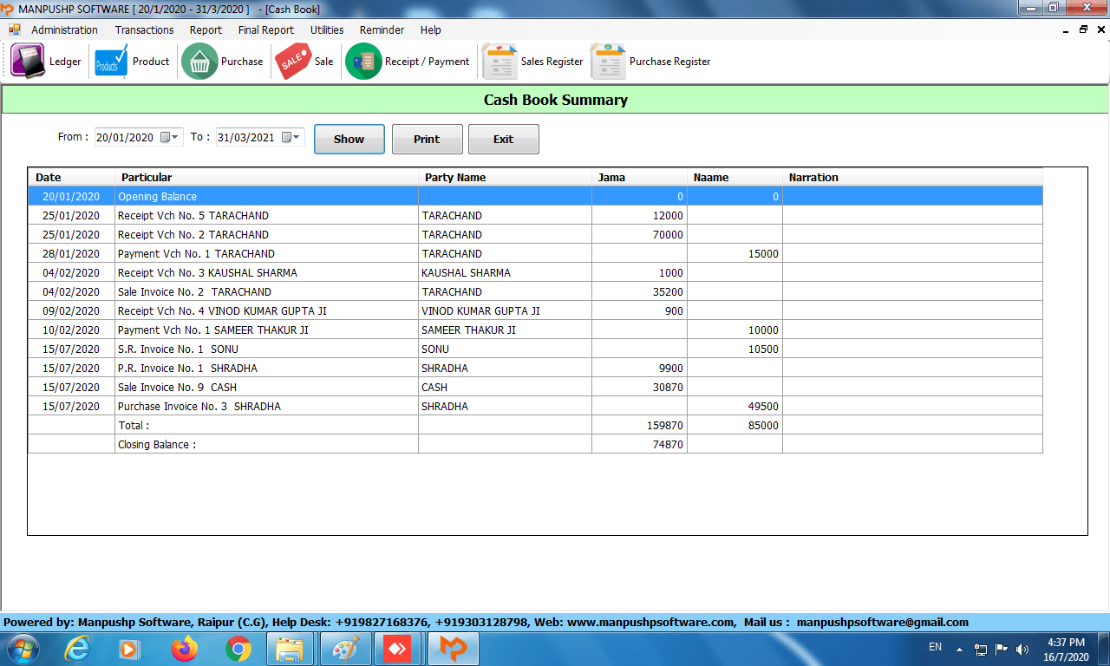Click the Narration column header
1110x666 pixels.
coord(912,177)
